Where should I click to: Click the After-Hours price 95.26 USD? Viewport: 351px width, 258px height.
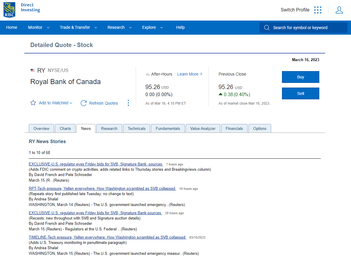pos(157,87)
